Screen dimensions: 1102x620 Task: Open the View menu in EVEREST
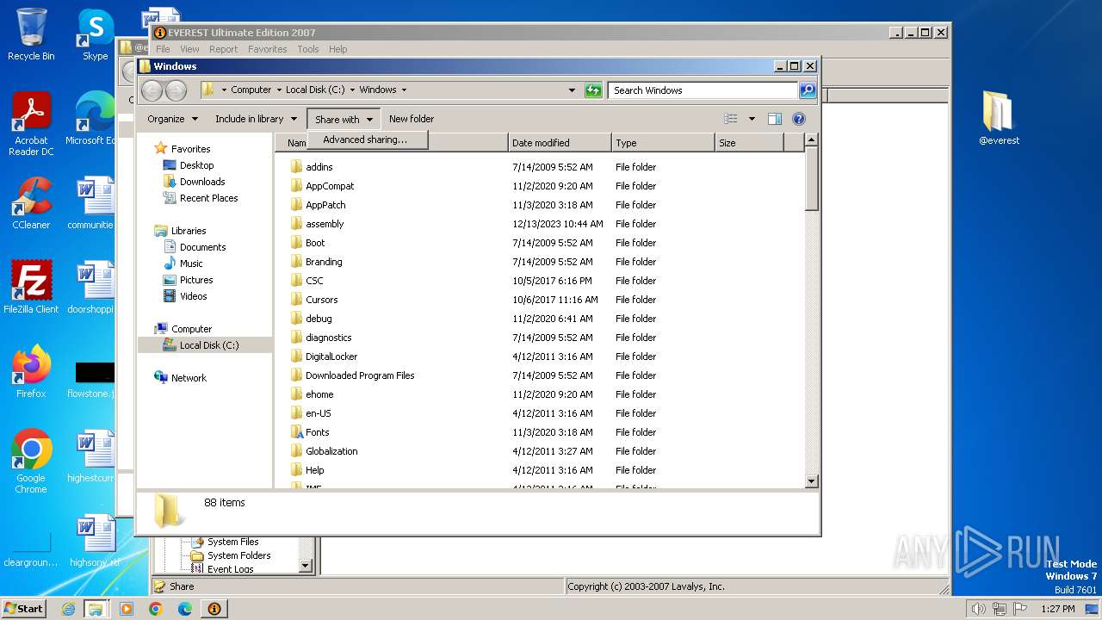point(189,49)
